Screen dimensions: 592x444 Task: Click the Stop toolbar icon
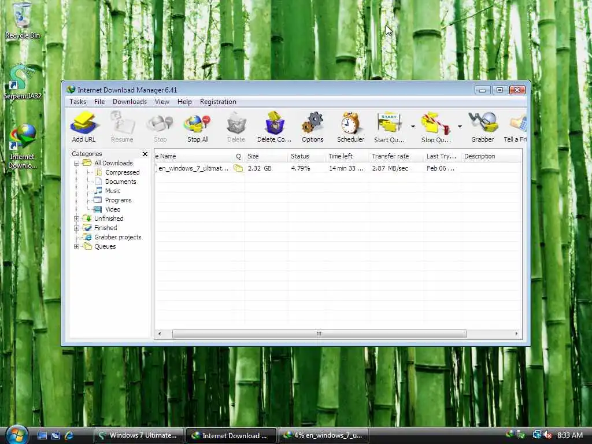point(160,127)
